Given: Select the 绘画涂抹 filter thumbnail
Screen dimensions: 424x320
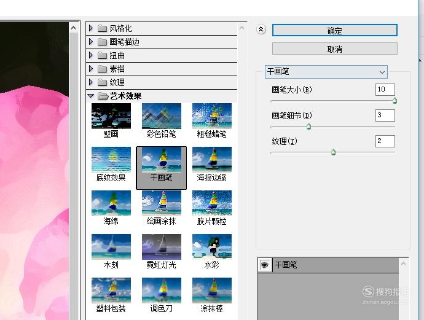Looking at the screenshot, I should point(162,203).
